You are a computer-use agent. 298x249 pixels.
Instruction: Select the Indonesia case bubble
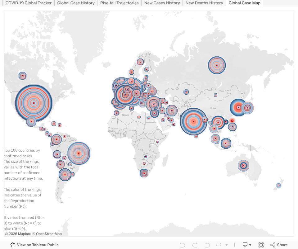[x=226, y=143]
